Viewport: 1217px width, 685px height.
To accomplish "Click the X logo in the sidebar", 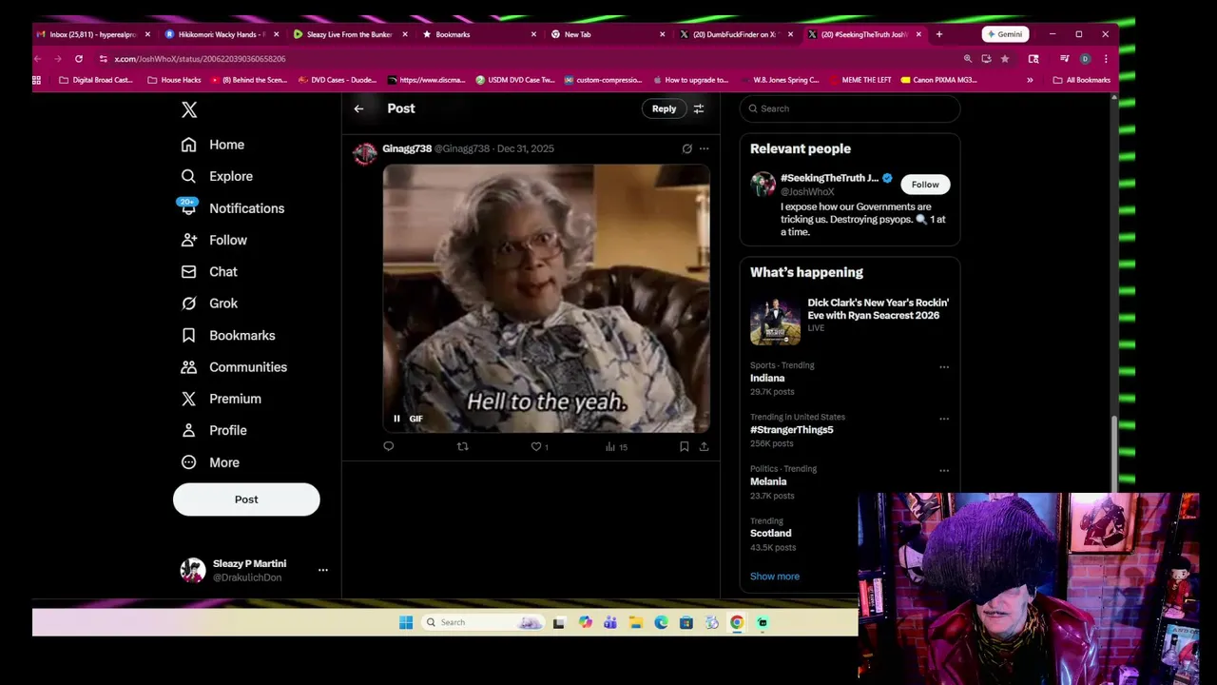I will [x=189, y=110].
